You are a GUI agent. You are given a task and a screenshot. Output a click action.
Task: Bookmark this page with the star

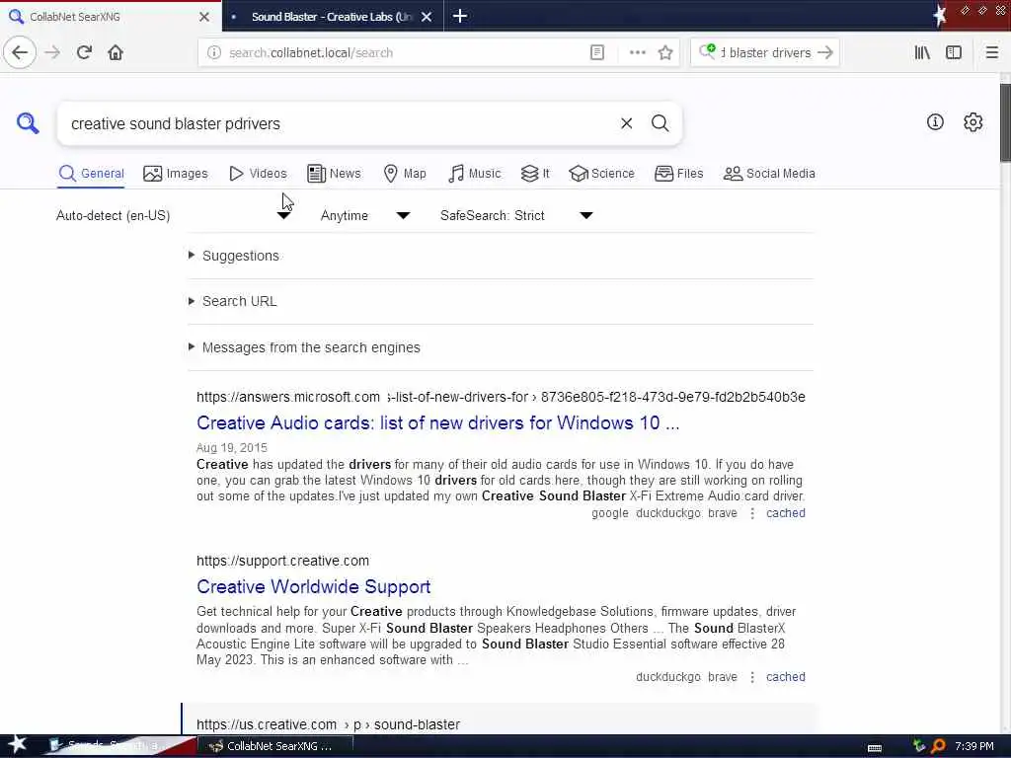tap(665, 52)
